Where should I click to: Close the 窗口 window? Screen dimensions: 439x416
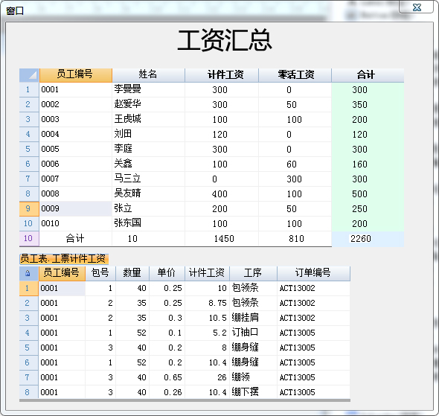coord(417,7)
